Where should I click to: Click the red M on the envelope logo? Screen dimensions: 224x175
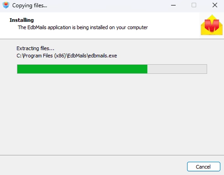click(212, 25)
